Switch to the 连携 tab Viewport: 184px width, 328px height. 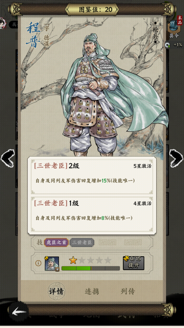92,292
